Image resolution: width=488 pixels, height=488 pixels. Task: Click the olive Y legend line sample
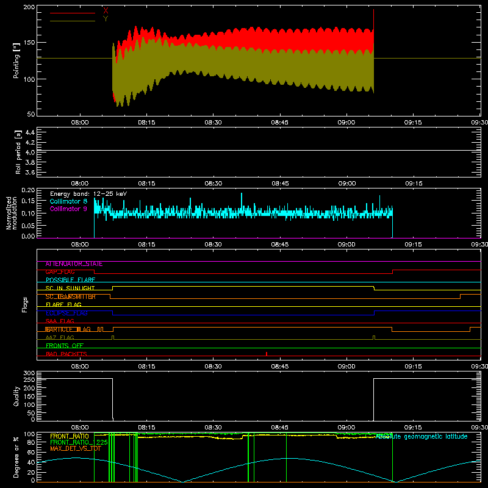[73, 21]
